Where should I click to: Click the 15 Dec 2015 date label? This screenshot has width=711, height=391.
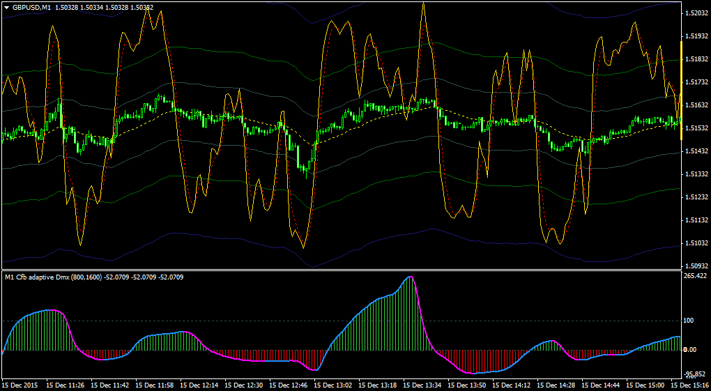coord(21,385)
